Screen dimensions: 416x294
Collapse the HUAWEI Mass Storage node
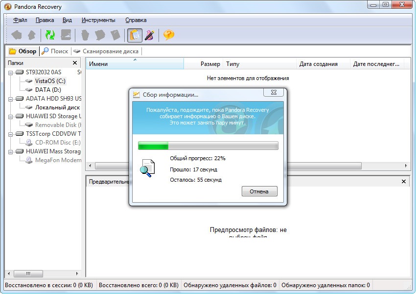[10, 151]
